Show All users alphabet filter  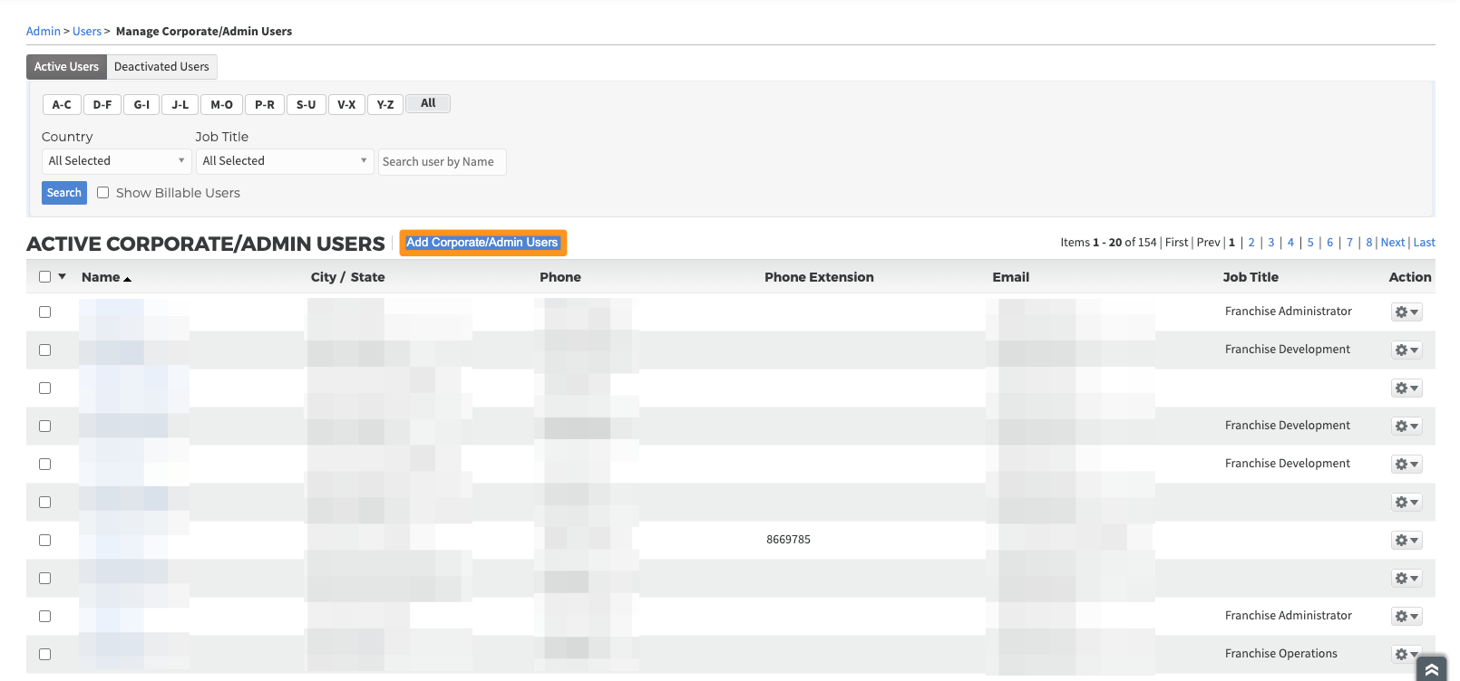tap(428, 104)
